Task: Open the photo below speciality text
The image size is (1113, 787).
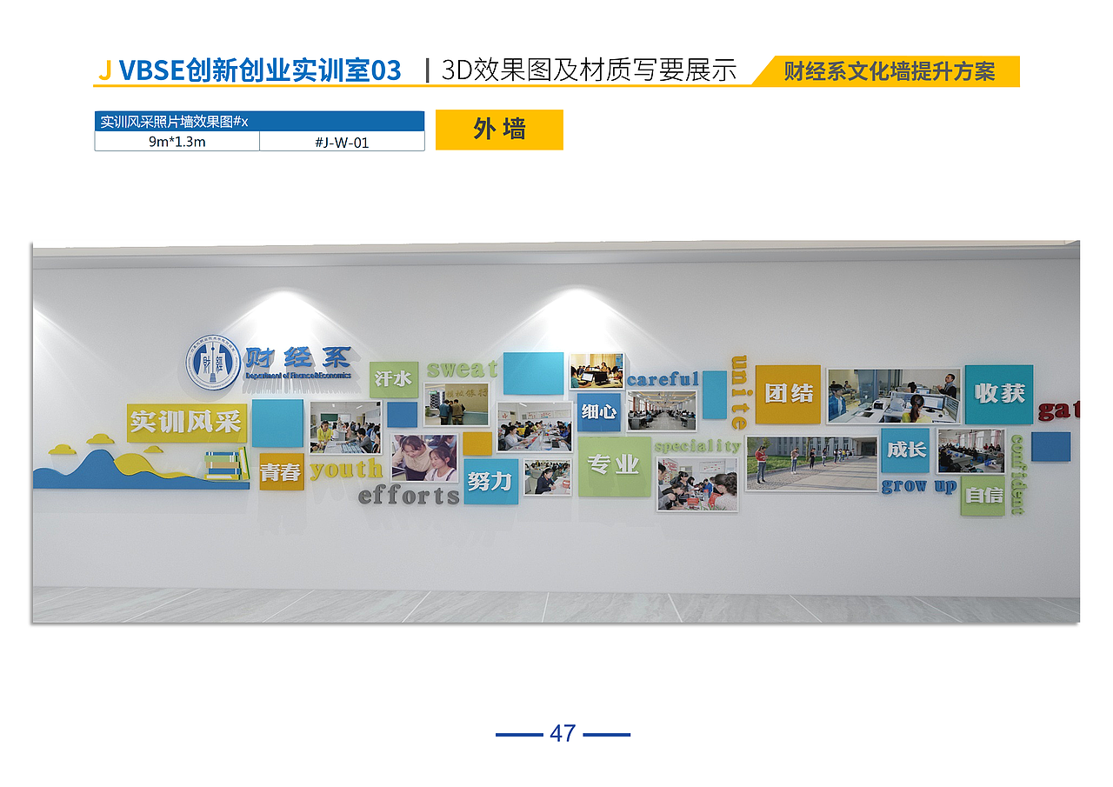Action: (697, 484)
